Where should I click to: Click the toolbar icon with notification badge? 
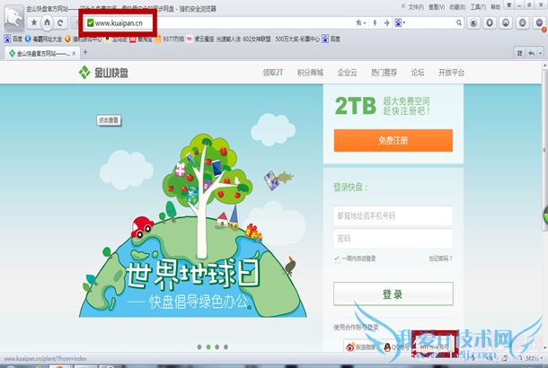539,23
